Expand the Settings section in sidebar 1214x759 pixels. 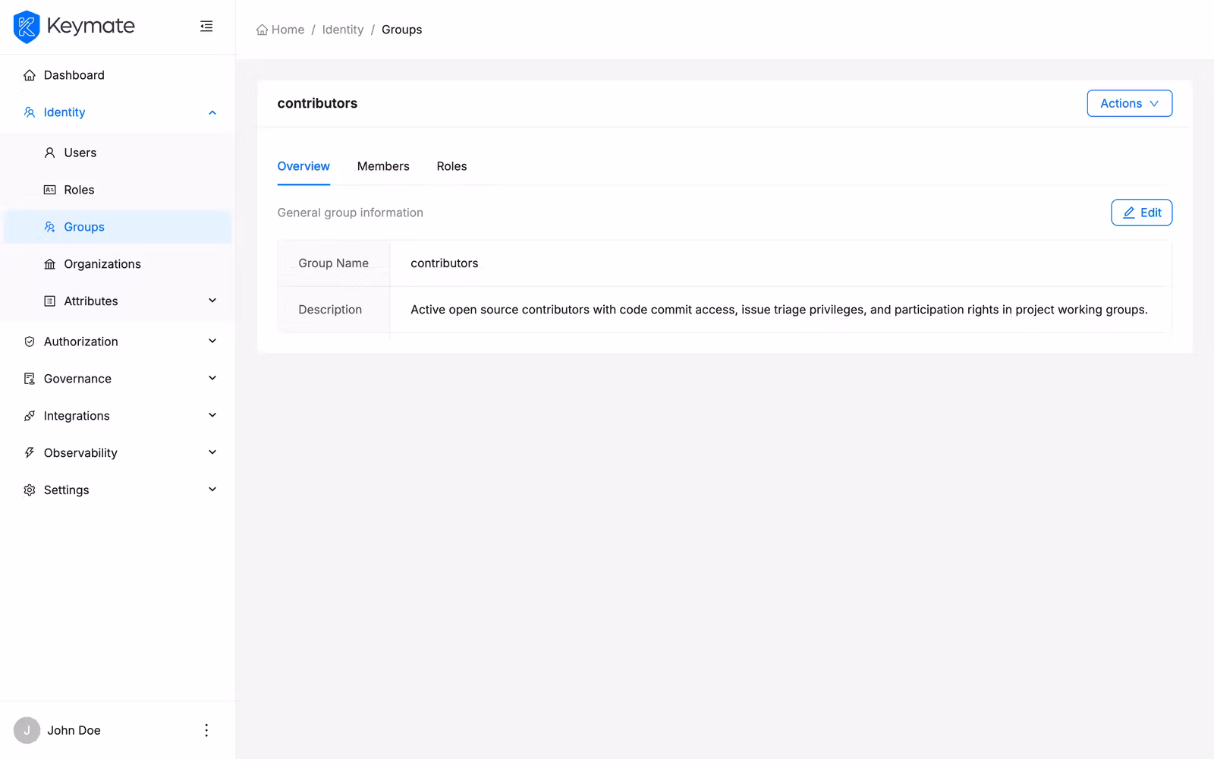(212, 490)
